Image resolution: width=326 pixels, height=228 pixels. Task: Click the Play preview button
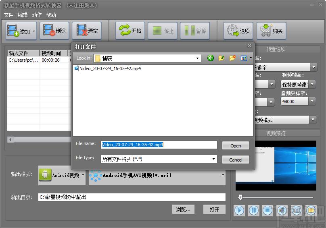[239, 211]
